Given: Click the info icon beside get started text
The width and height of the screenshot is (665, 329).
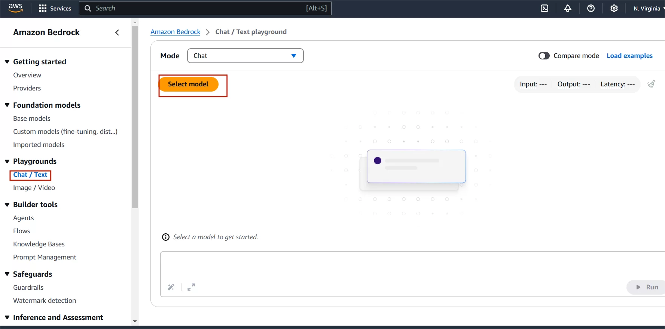Looking at the screenshot, I should [165, 237].
